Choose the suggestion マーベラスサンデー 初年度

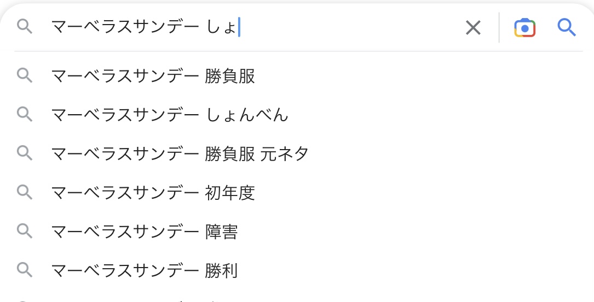tap(297, 192)
